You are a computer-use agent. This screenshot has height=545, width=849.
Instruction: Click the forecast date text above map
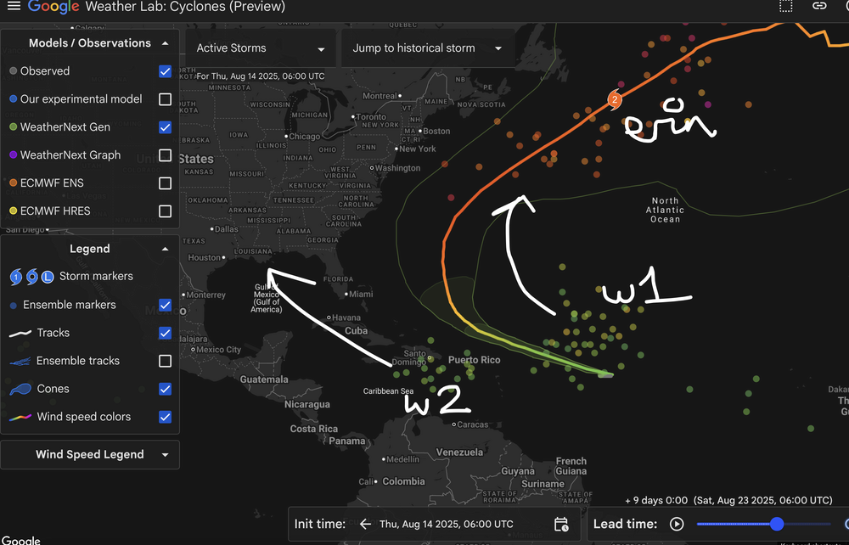[261, 76]
